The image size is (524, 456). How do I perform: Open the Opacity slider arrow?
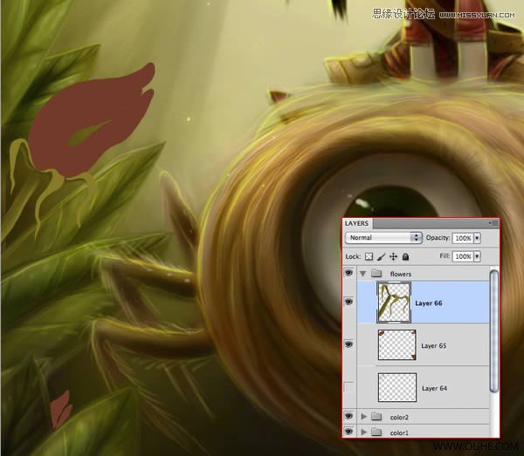tap(477, 238)
